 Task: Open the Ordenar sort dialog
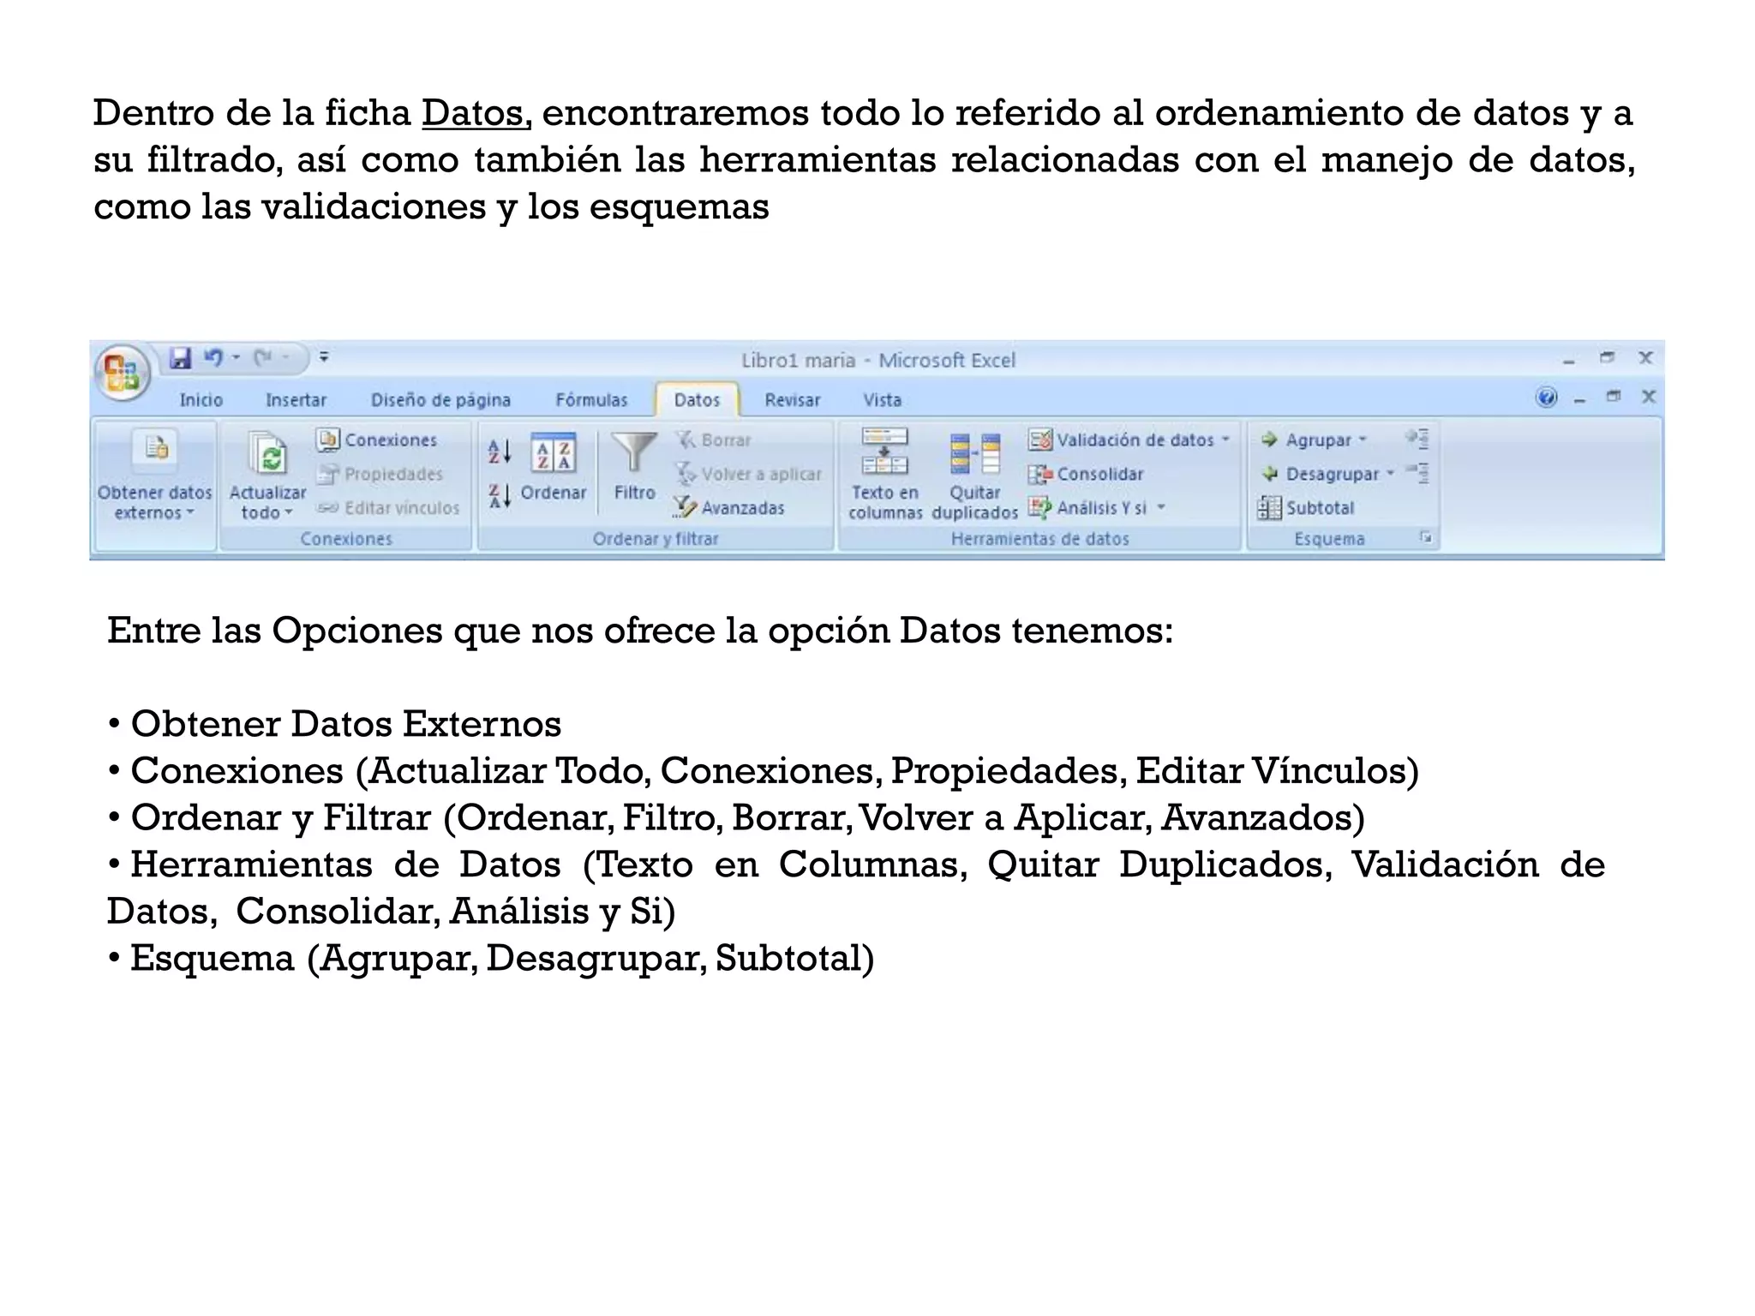coord(554,469)
